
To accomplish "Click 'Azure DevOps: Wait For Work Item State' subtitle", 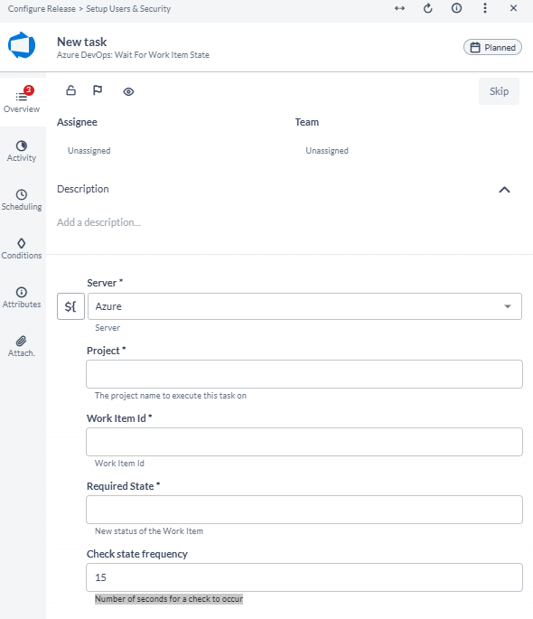I will click(133, 55).
